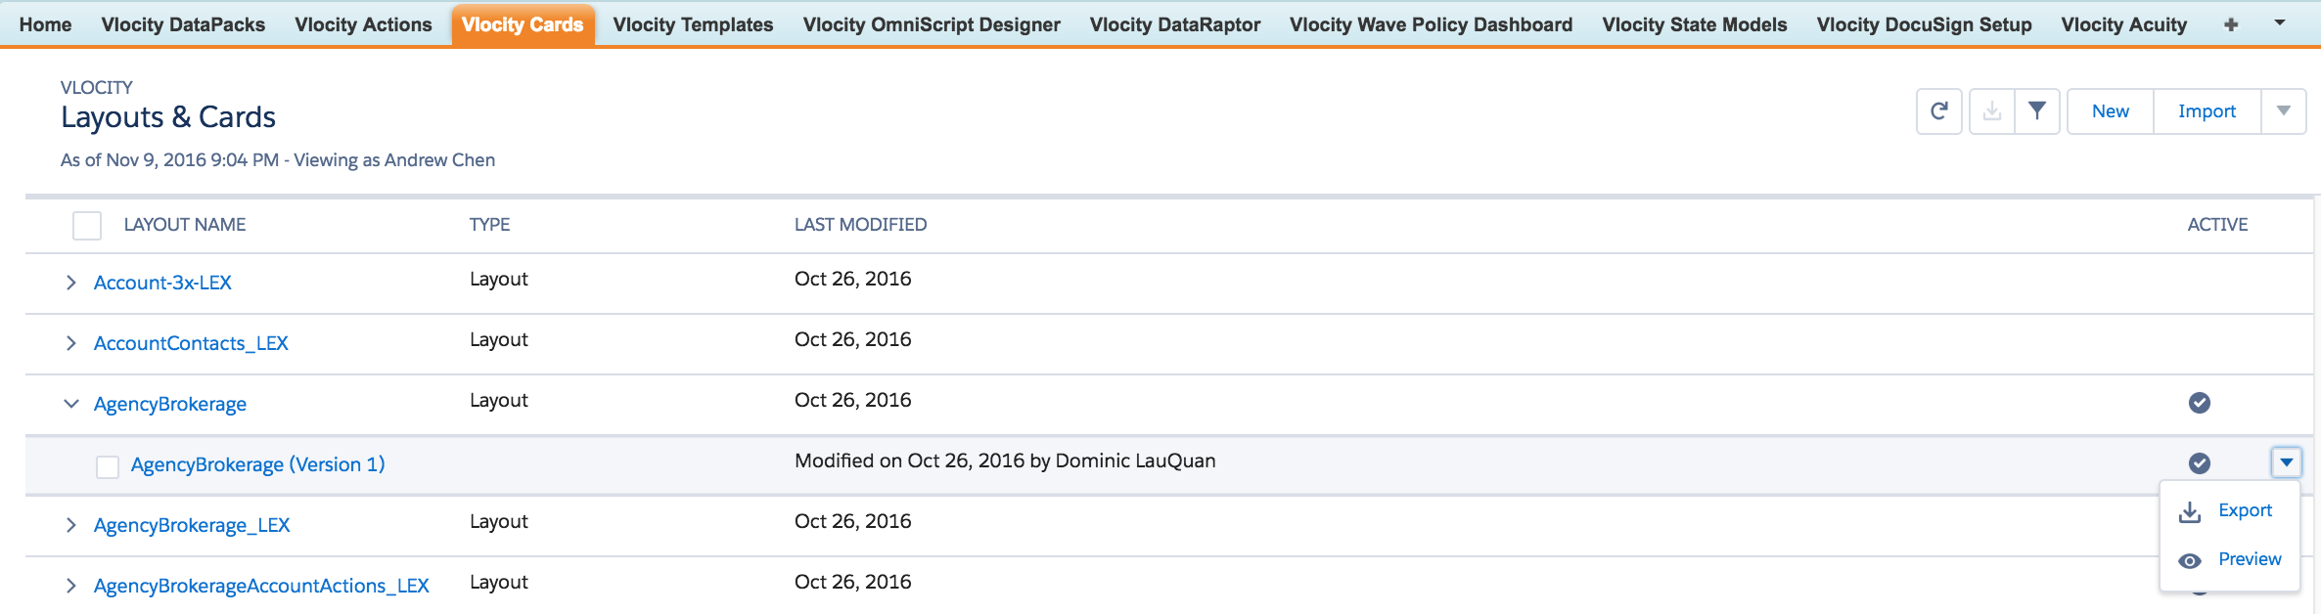The width and height of the screenshot is (2321, 614).
Task: Refresh the Layouts & Cards list
Action: (x=1938, y=111)
